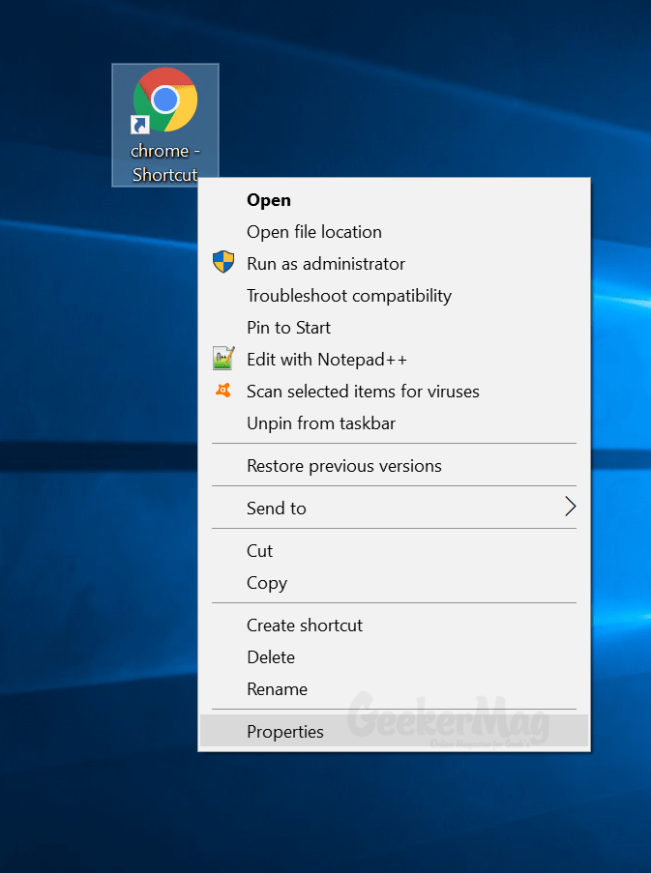Image resolution: width=651 pixels, height=873 pixels.
Task: Click the 'chrome - Shortcut' icon label
Action: click(164, 162)
